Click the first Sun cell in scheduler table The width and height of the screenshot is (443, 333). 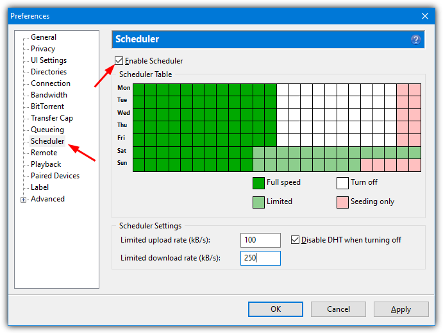[138, 166]
